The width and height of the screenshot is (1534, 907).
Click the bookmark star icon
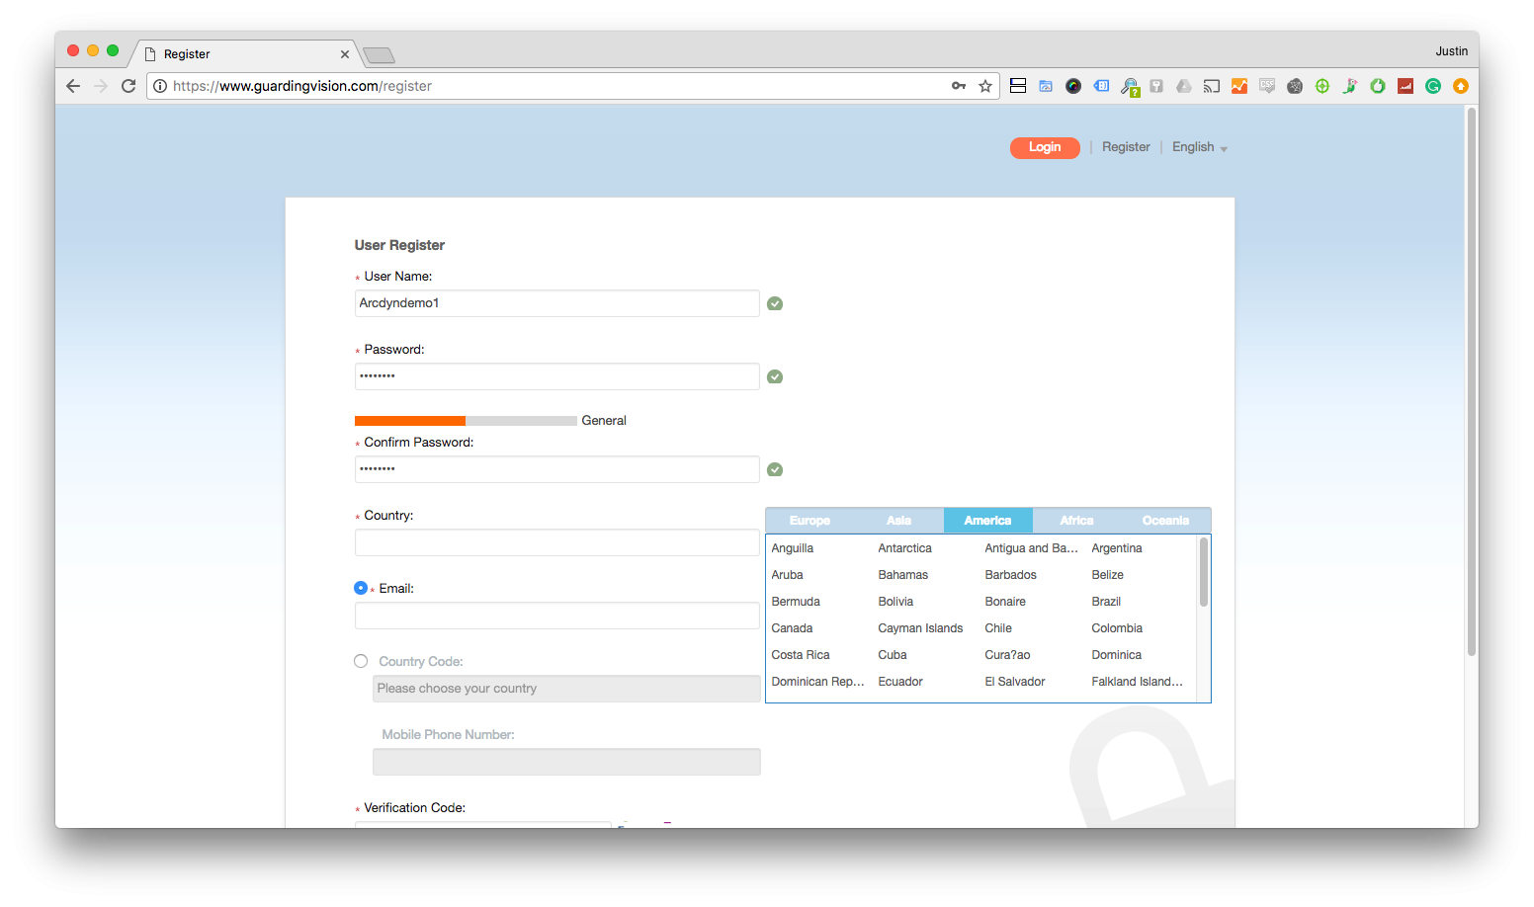985,86
